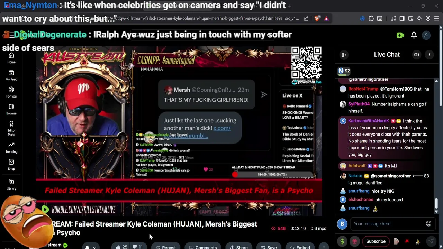Click the send message arrow

(x=431, y=241)
